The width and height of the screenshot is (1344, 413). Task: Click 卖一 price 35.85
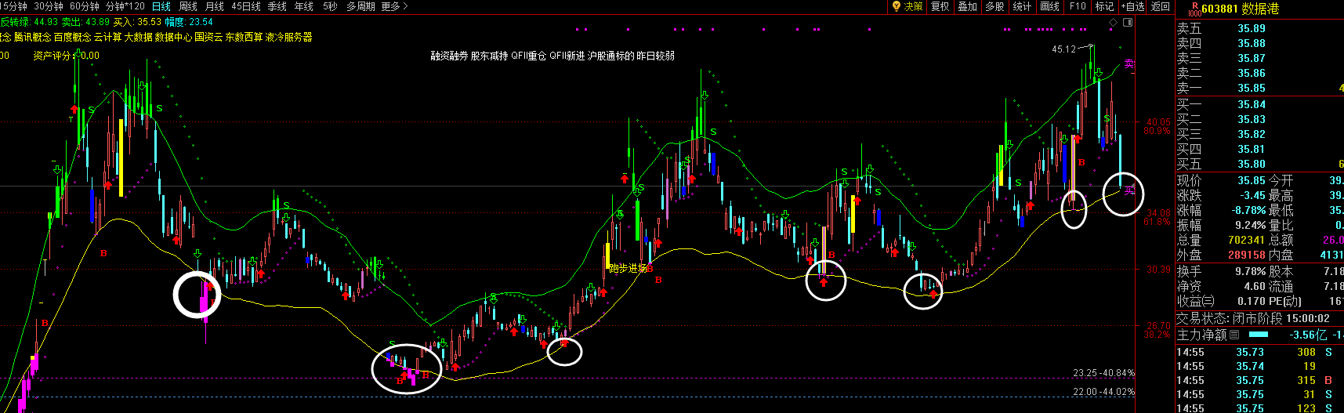click(x=1252, y=88)
